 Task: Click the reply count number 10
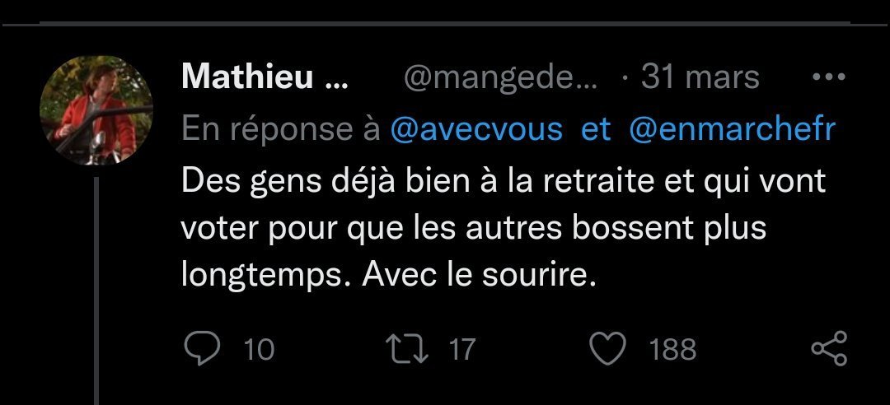[x=259, y=350]
